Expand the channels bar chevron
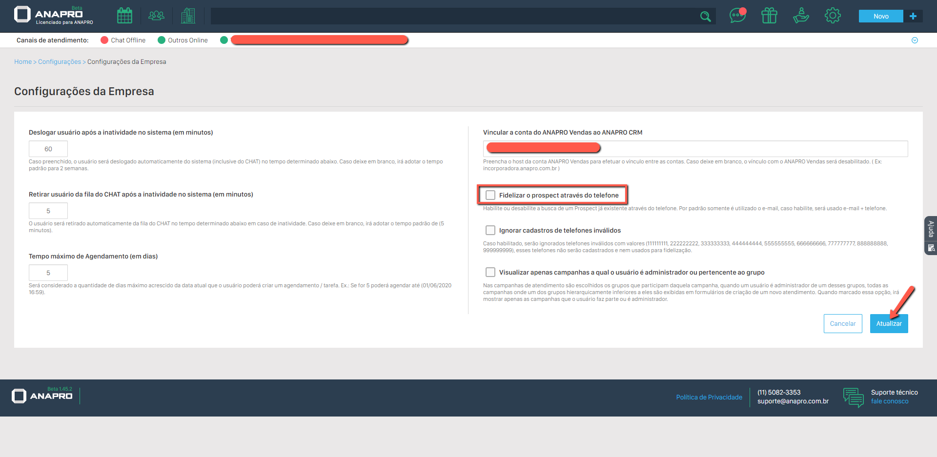Viewport: 937px width, 457px height. coord(915,40)
